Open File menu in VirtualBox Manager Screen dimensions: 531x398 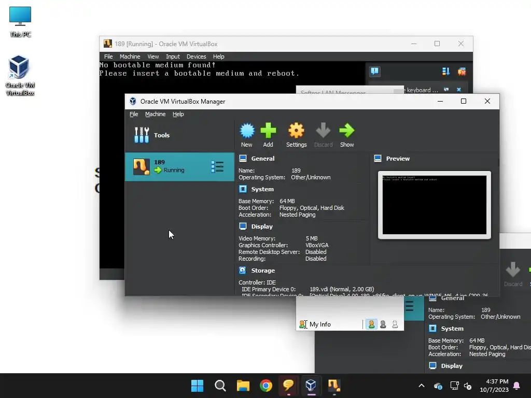tap(134, 114)
